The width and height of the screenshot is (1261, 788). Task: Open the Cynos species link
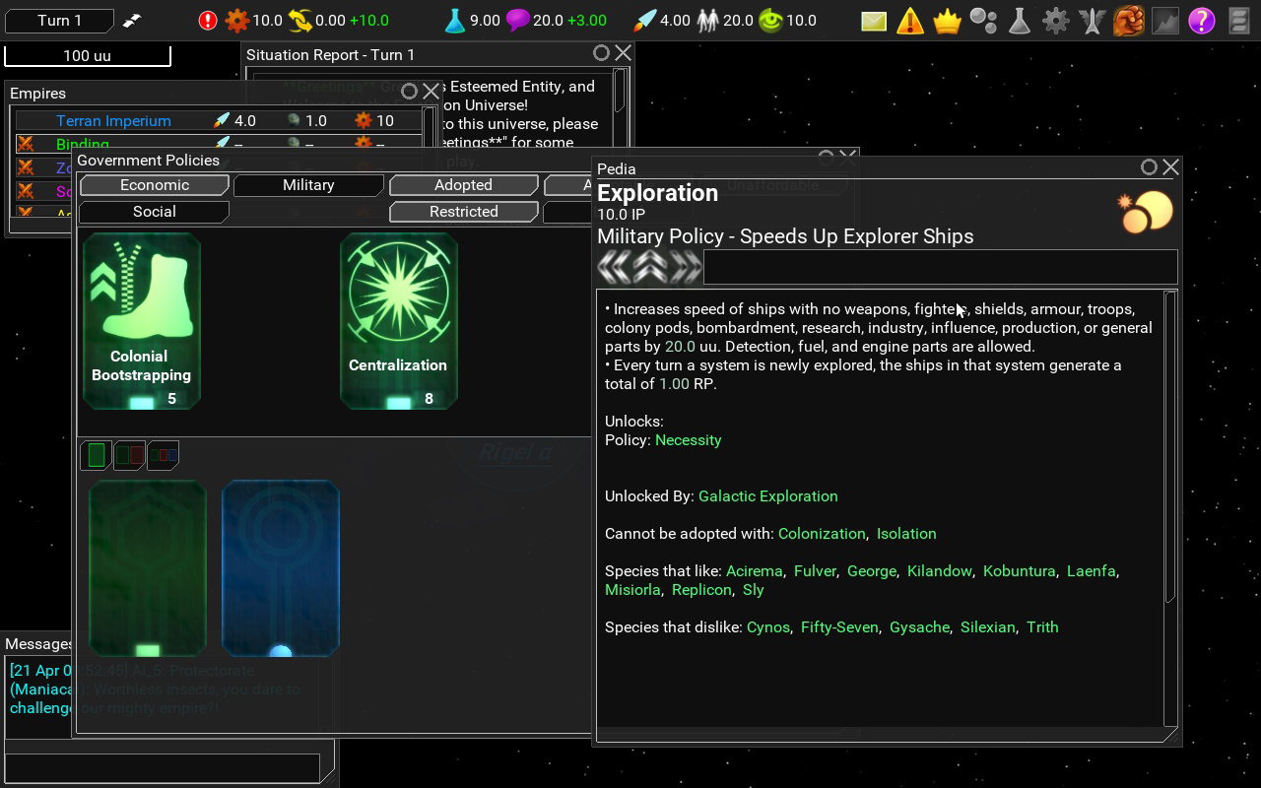768,627
